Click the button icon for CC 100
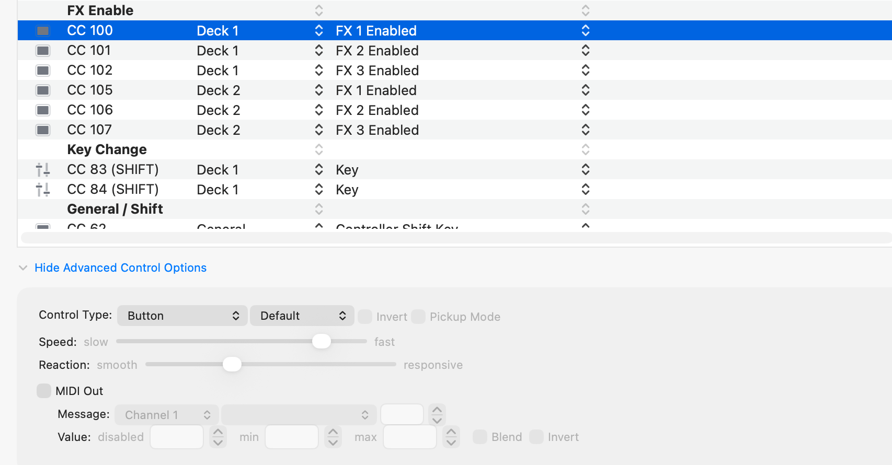 pyautogui.click(x=43, y=31)
